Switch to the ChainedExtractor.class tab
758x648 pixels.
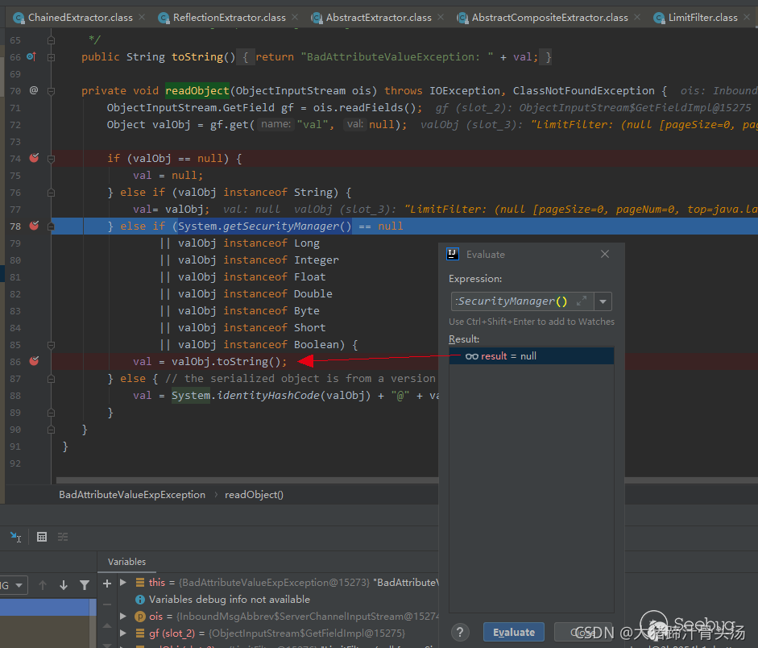(x=79, y=17)
